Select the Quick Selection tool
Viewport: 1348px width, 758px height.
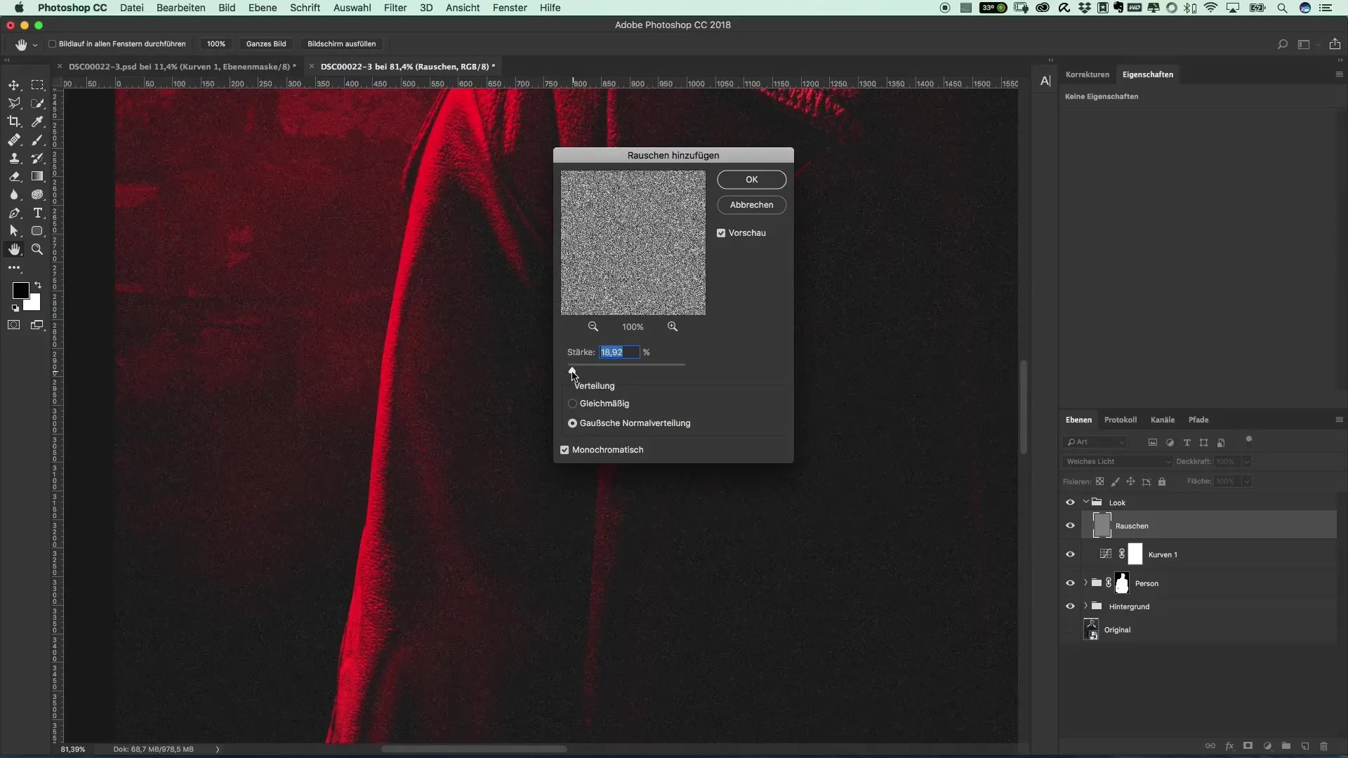[37, 103]
